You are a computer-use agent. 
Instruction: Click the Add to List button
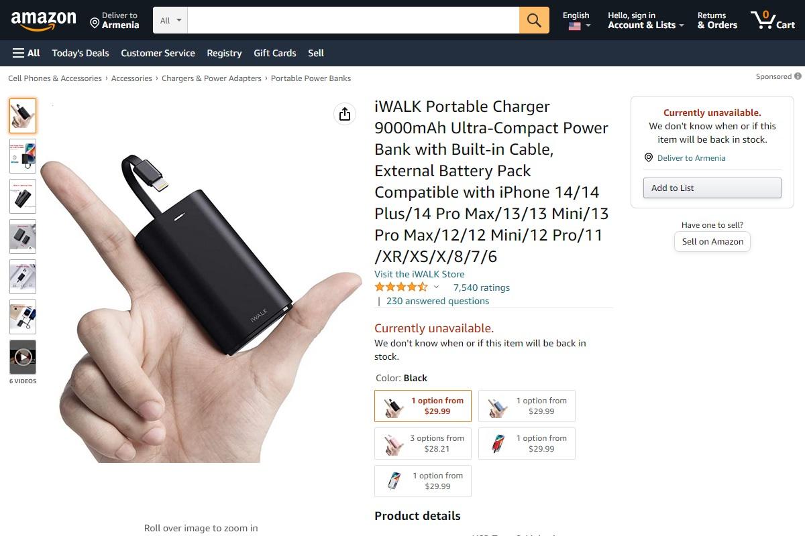coord(712,188)
